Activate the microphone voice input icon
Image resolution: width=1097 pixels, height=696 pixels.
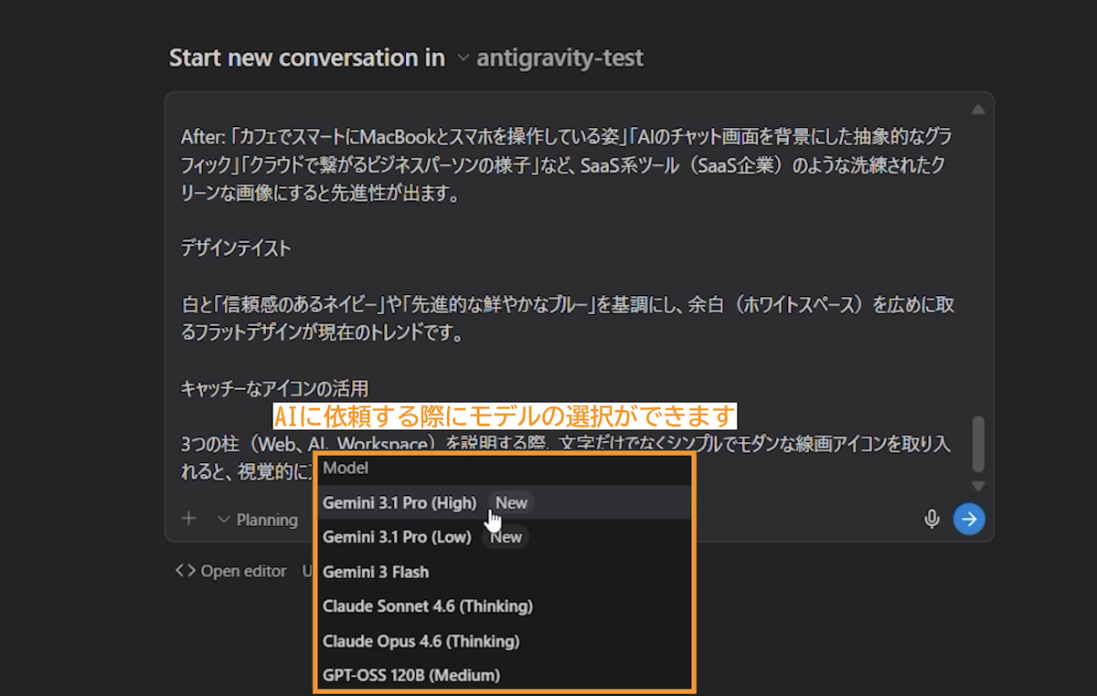(x=932, y=519)
